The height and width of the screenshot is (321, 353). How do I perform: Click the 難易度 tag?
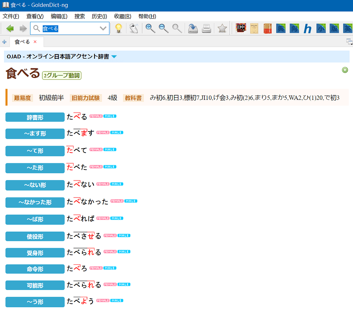(22, 98)
